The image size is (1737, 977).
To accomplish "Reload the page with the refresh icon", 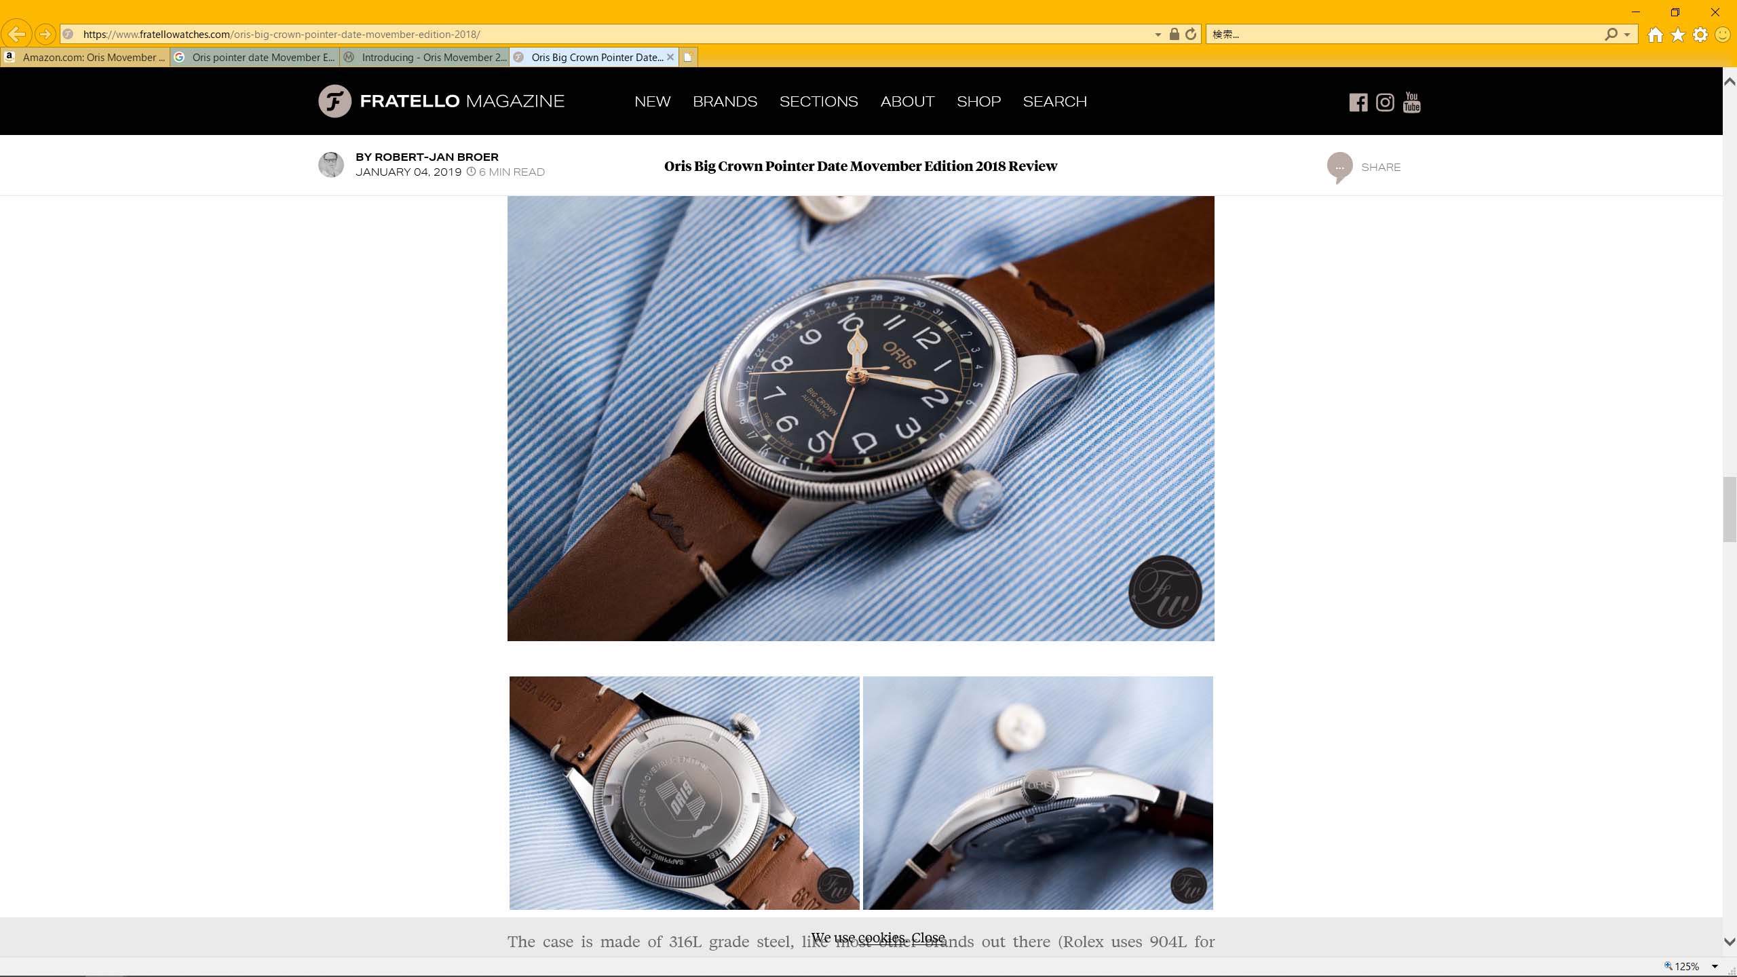I will pos(1191,34).
